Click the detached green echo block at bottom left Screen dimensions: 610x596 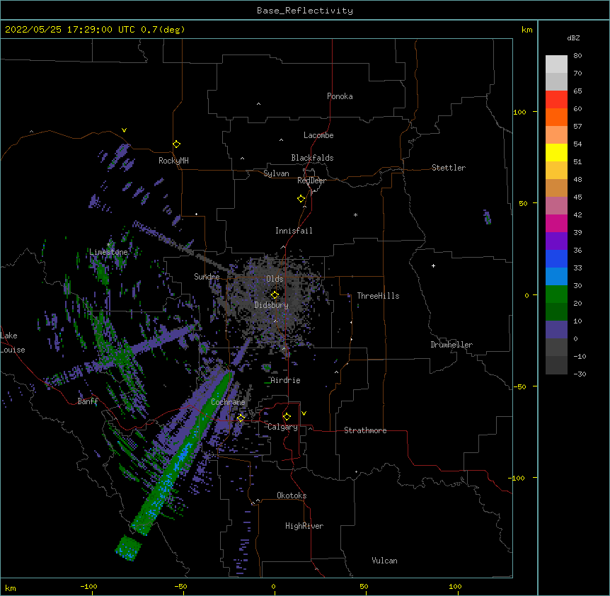pyautogui.click(x=128, y=548)
